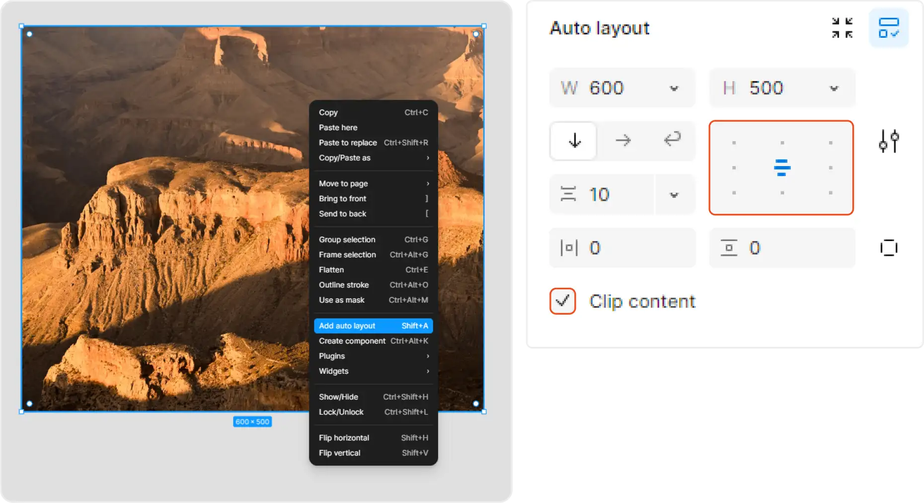Click the vertical padding icon
Image resolution: width=924 pixels, height=503 pixels.
coord(729,248)
